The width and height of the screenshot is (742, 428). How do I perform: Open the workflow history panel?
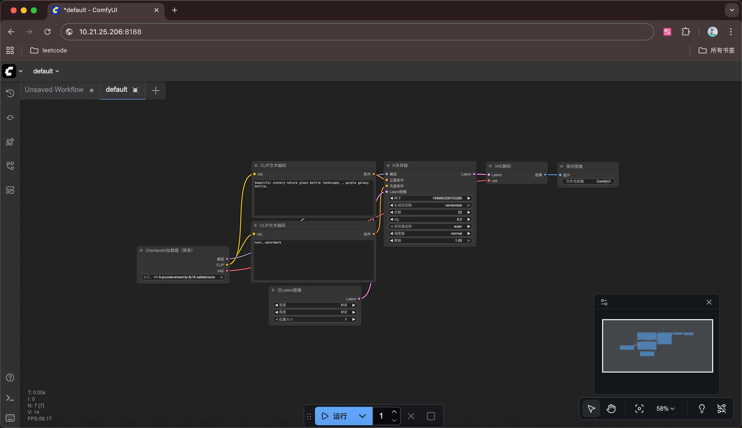click(10, 93)
